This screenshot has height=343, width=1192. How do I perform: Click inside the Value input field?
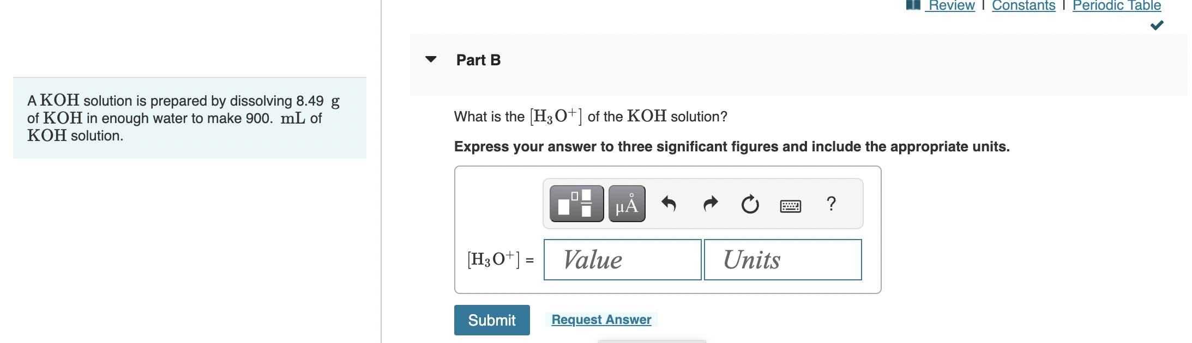click(x=622, y=260)
